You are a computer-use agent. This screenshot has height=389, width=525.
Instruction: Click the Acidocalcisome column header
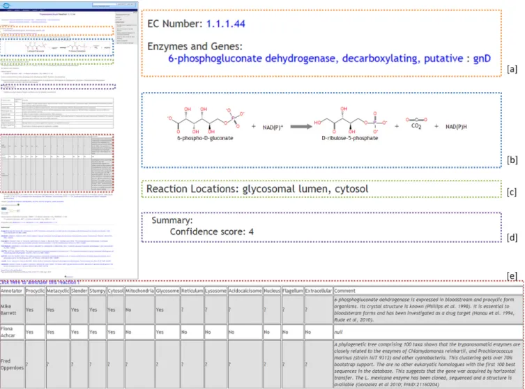[245, 291]
